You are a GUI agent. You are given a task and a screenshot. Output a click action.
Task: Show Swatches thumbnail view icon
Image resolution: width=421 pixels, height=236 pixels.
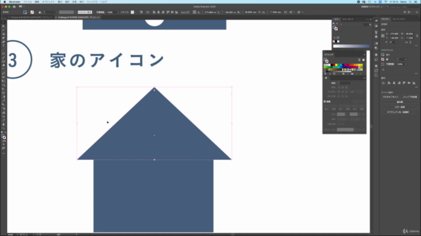(x=364, y=60)
